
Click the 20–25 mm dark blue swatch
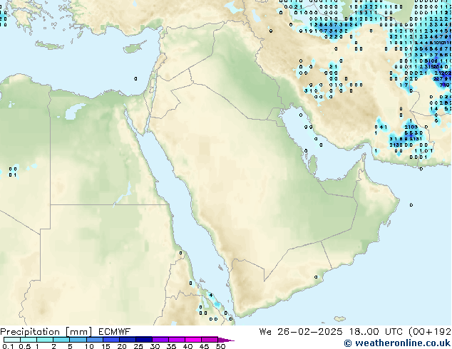point(128,340)
